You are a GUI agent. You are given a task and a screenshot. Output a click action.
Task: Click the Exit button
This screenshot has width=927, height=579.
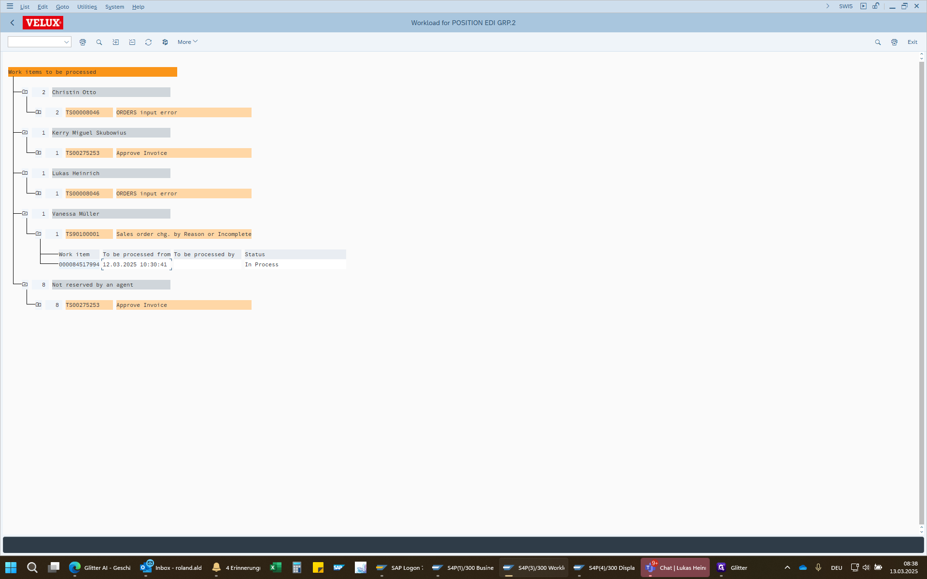(912, 42)
